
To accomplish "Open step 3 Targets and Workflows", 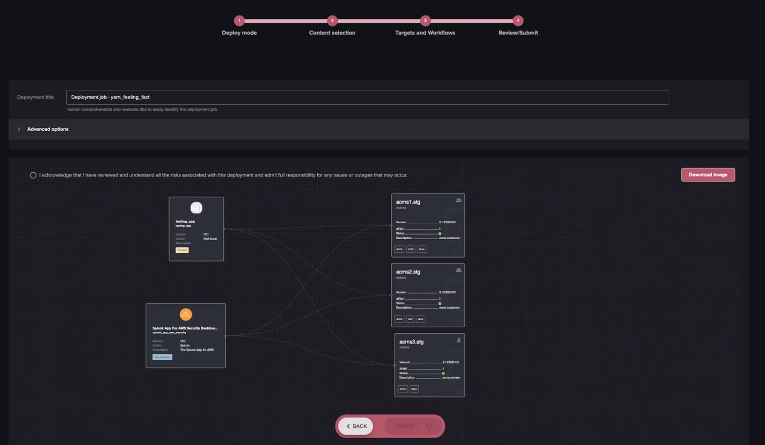I will point(425,20).
